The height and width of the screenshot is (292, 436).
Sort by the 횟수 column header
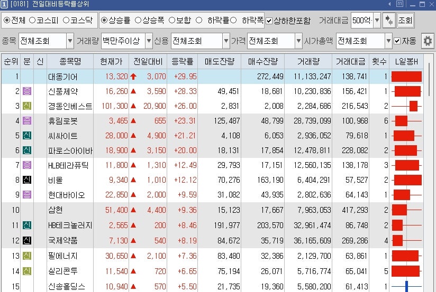tap(379, 61)
